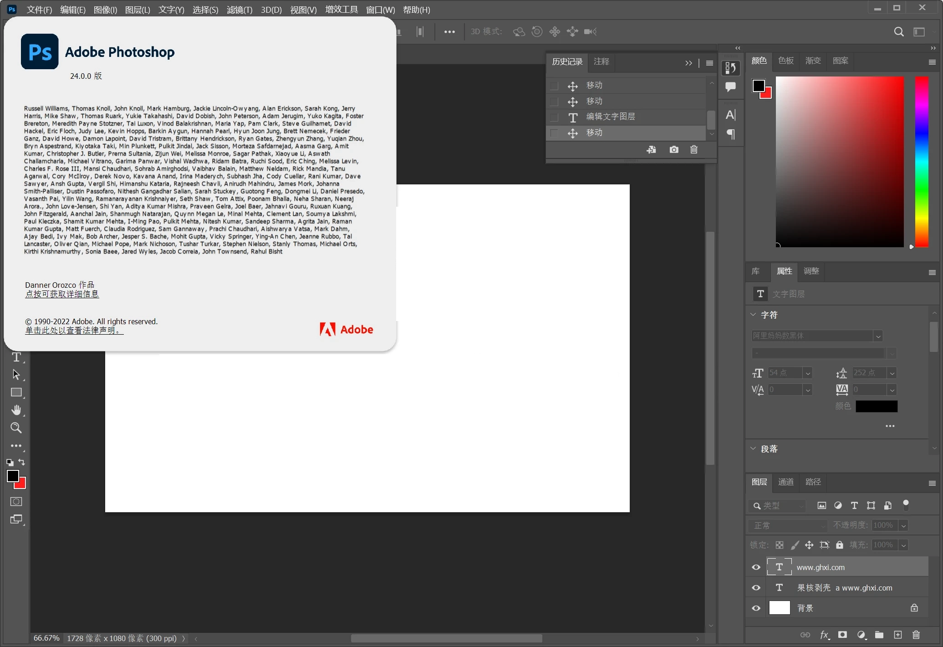Switch to the 通道 tab
This screenshot has width=943, height=647.
pyautogui.click(x=785, y=482)
